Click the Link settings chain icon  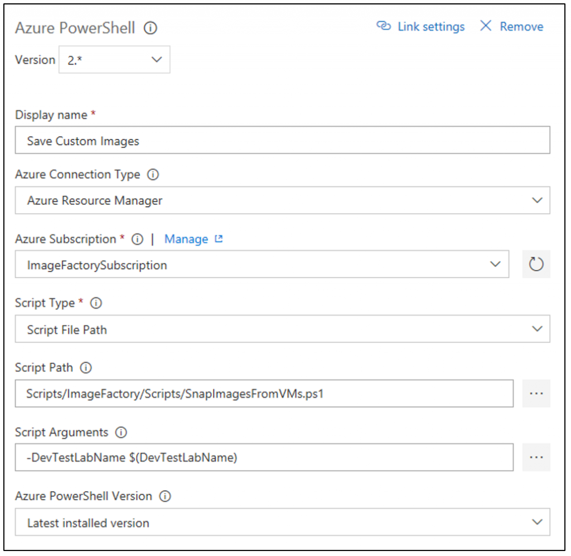(384, 26)
